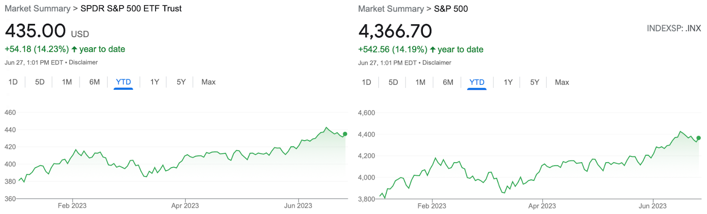Image resolution: width=707 pixels, height=214 pixels.
Task: Switch SPDR ETF chart to 6M
Action: coord(95,82)
